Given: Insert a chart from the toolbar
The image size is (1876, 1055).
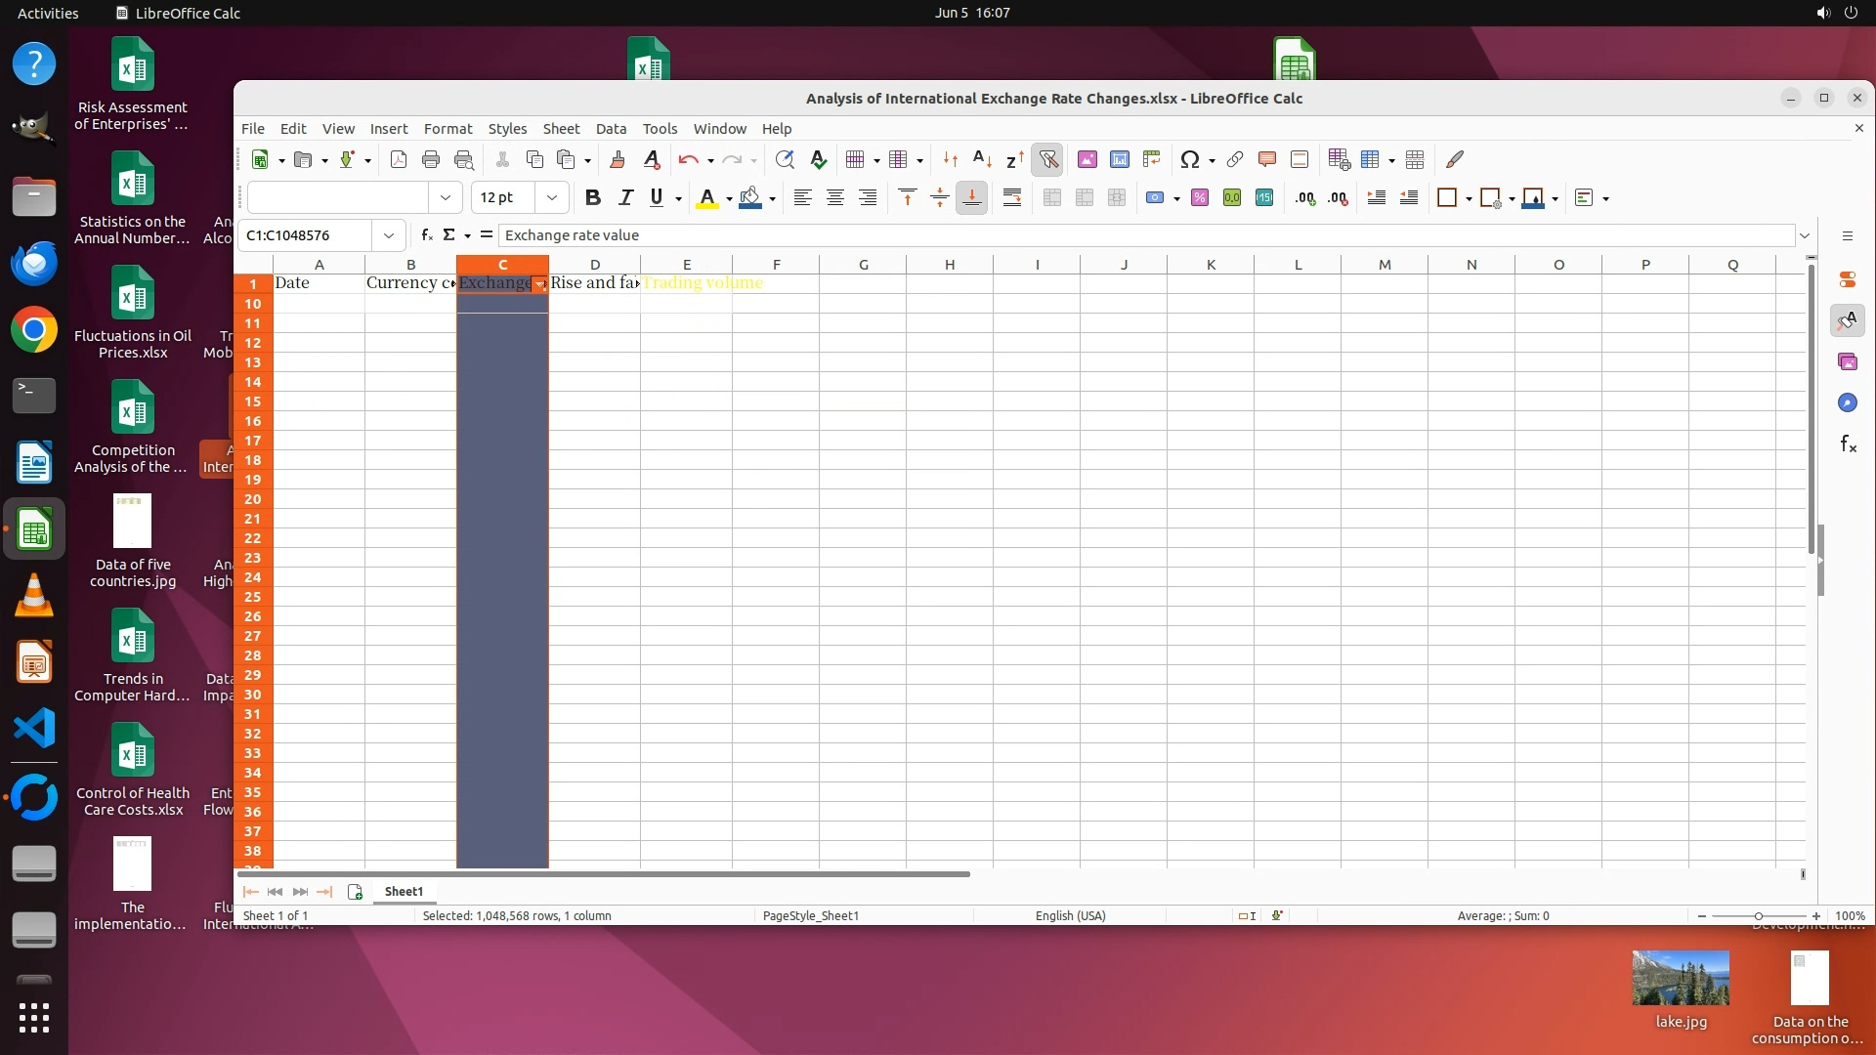Looking at the screenshot, I should tap(1119, 159).
